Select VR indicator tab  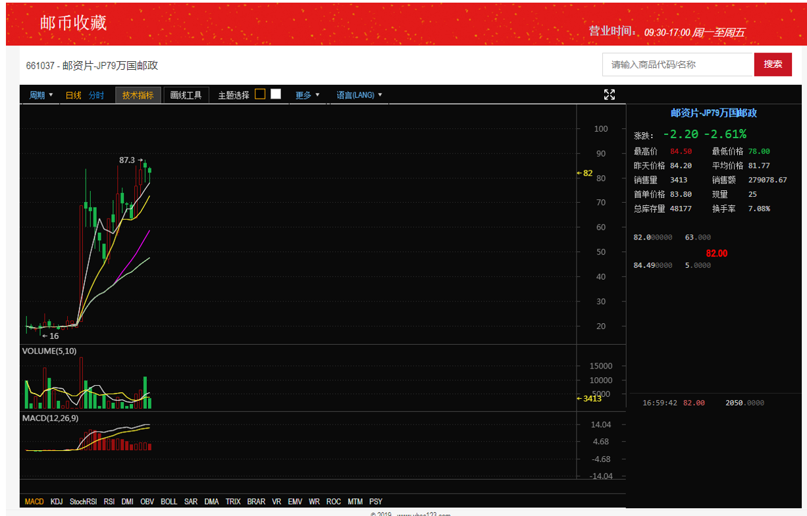point(276,502)
